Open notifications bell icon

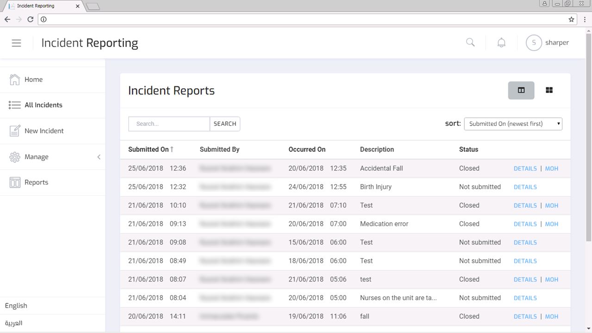point(501,43)
